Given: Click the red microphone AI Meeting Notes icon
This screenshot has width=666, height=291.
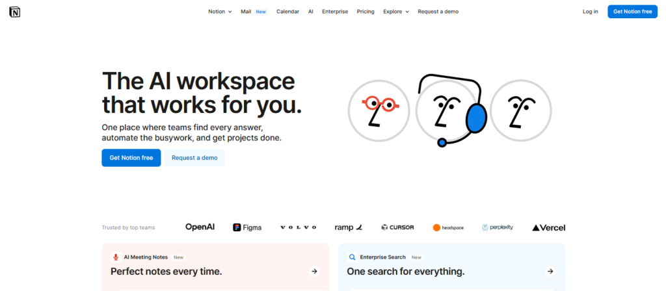Looking at the screenshot, I should [x=116, y=257].
